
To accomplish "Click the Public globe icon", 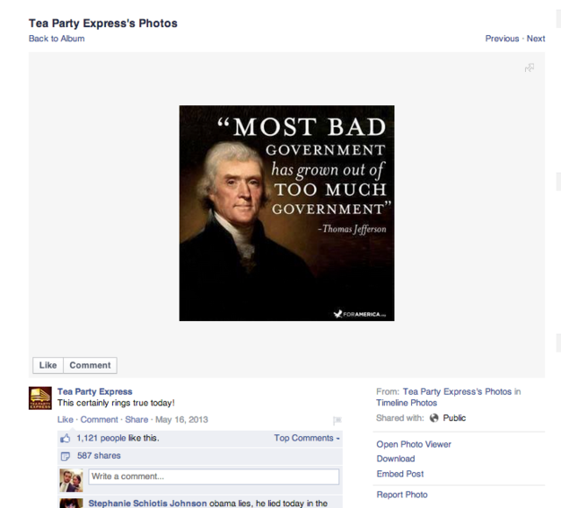I will click(x=434, y=418).
